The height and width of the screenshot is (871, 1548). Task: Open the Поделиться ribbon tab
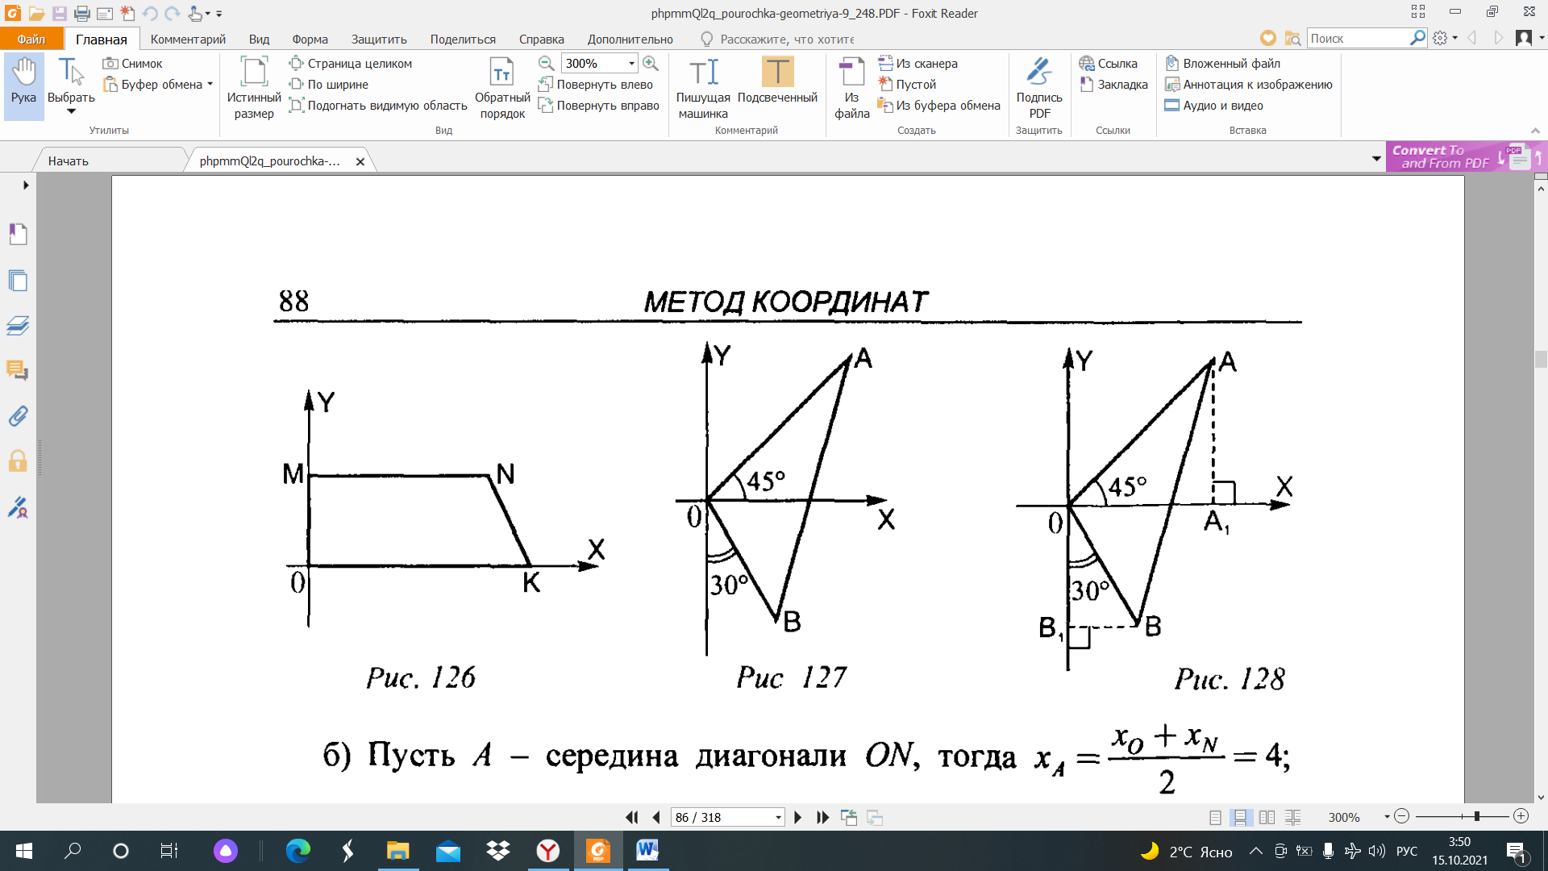463,39
